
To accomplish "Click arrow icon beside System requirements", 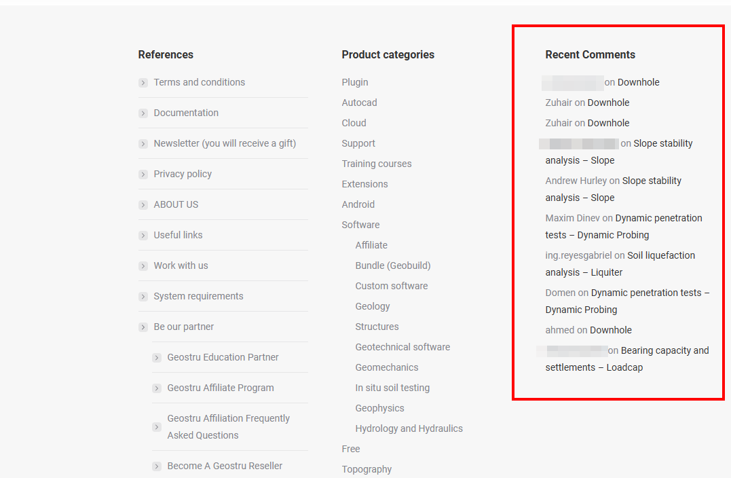I will point(143,297).
